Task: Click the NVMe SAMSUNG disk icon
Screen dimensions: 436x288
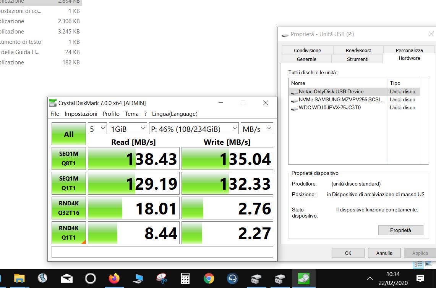Action: pyautogui.click(x=294, y=100)
